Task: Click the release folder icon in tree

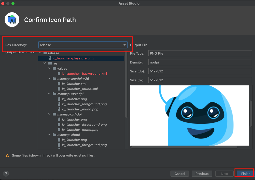Action: coord(45,53)
